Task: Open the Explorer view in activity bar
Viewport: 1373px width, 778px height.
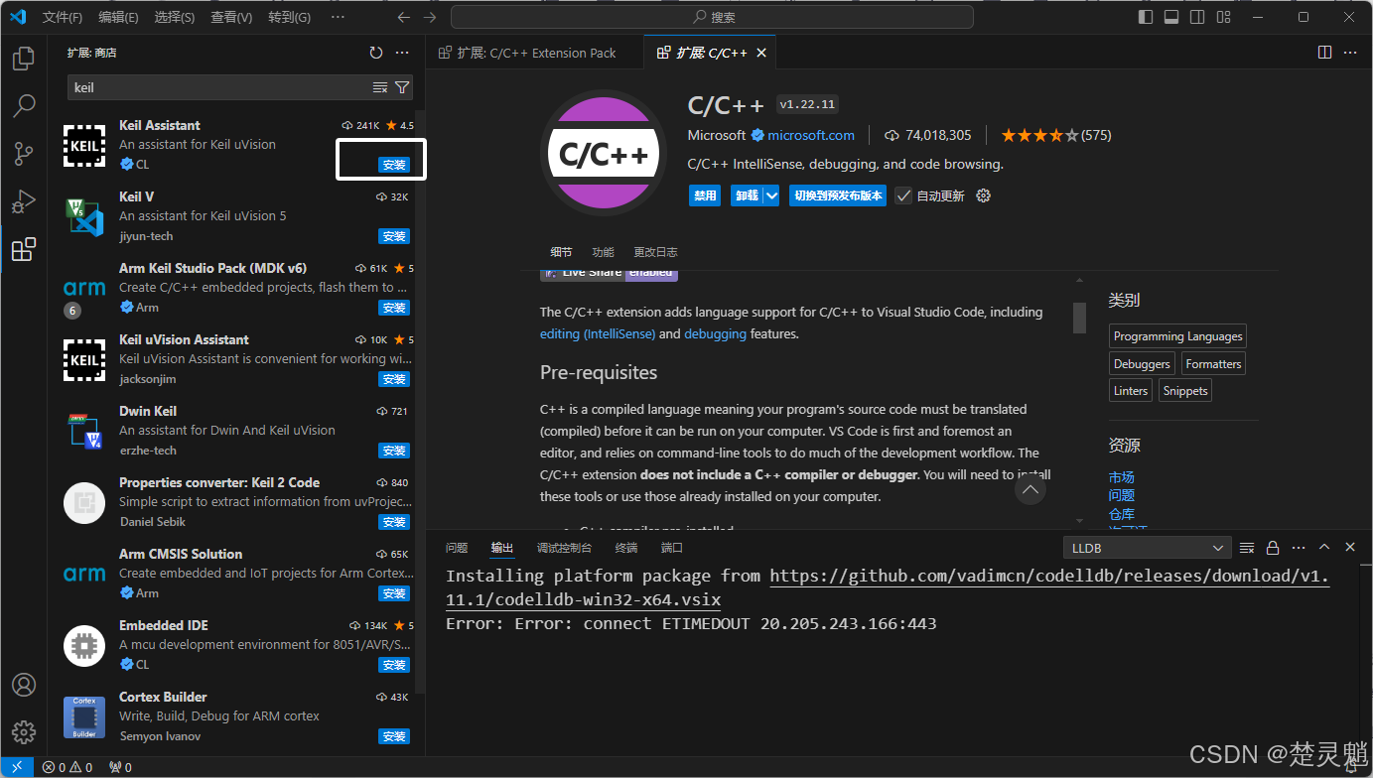Action: click(x=24, y=58)
